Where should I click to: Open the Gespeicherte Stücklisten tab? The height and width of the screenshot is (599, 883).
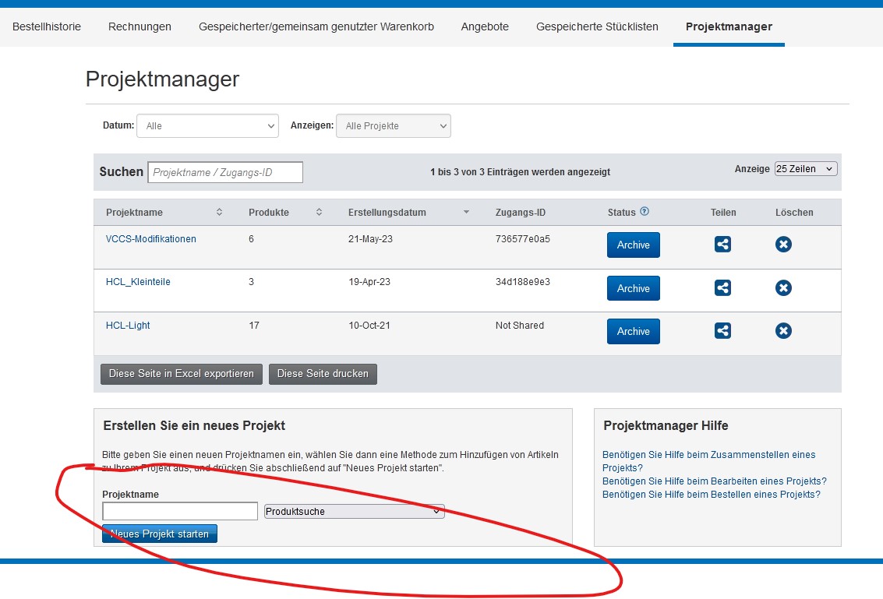tap(597, 26)
